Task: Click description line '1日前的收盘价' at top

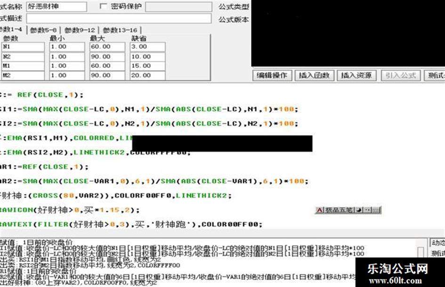Action: 36,242
